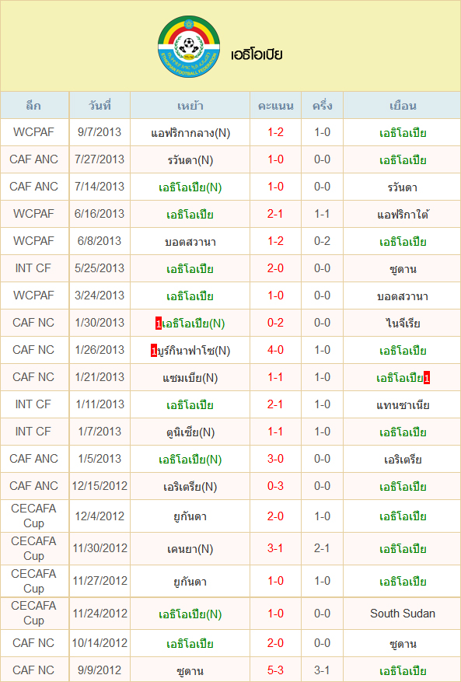461x682 pixels.
Task: Open away team รวันดา on 7/14/2013
Action: pyautogui.click(x=403, y=187)
